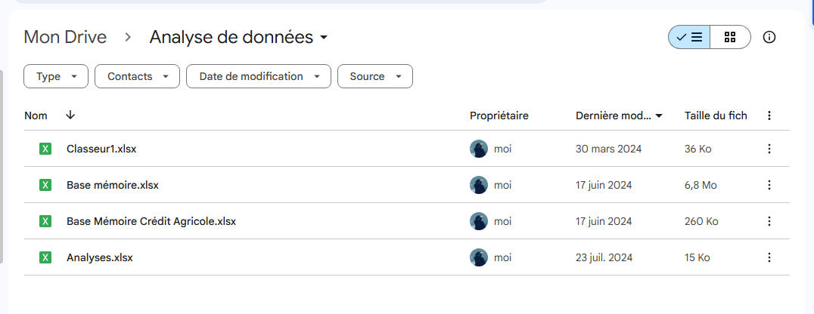Click the owner avatar for Base mémoire.xlsx

(479, 185)
